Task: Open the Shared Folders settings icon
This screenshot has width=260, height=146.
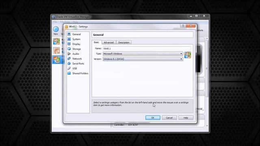Action: 69,73
